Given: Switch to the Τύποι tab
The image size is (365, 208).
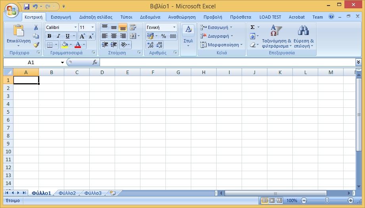Looking at the screenshot, I should pos(127,17).
